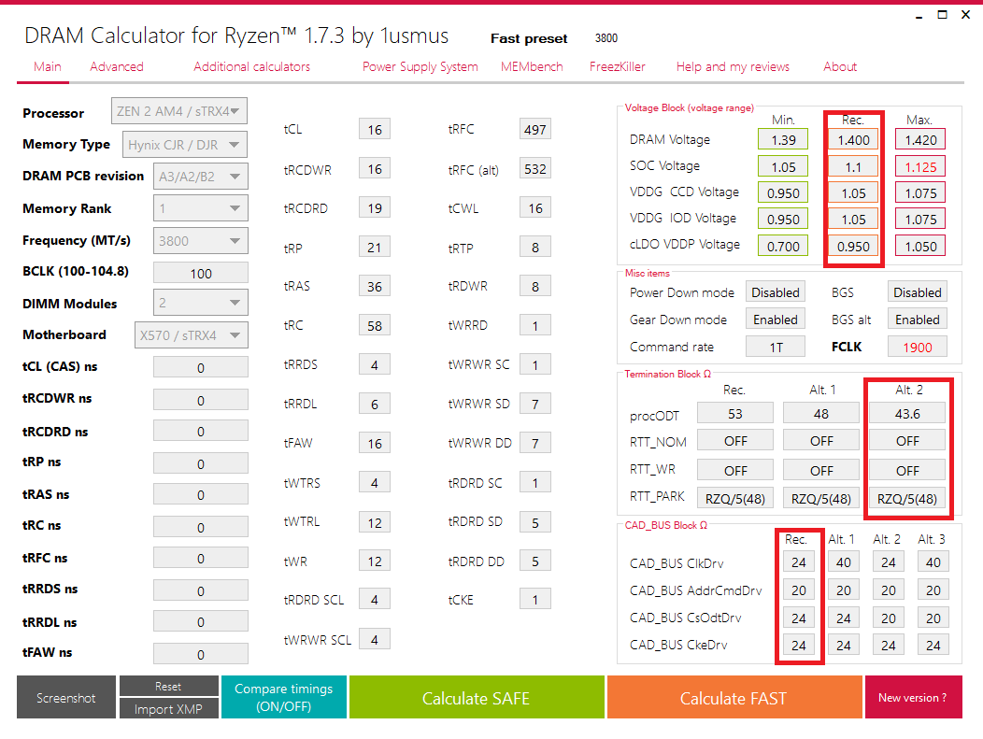Viewport: 983px width, 739px height.
Task: Check for updates via New version button
Action: pyautogui.click(x=913, y=698)
